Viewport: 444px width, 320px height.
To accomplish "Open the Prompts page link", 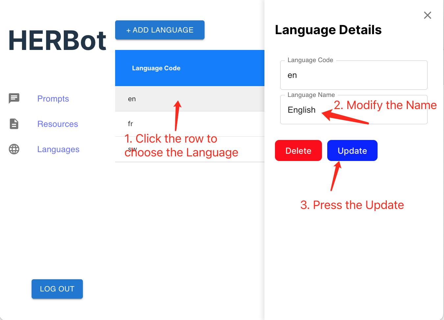I will click(53, 99).
